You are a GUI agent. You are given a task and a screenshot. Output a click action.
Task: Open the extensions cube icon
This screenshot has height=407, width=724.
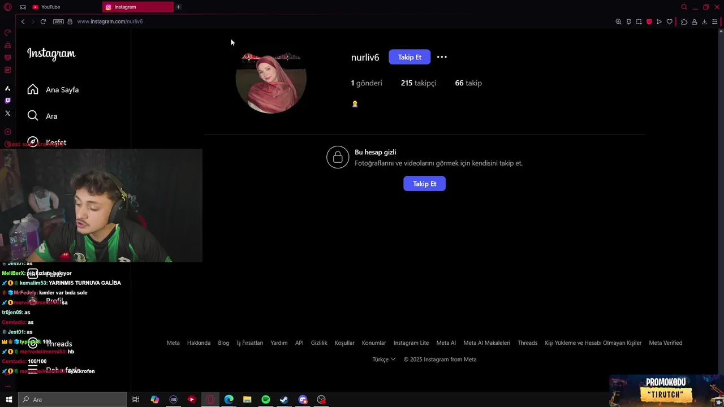pos(684,21)
